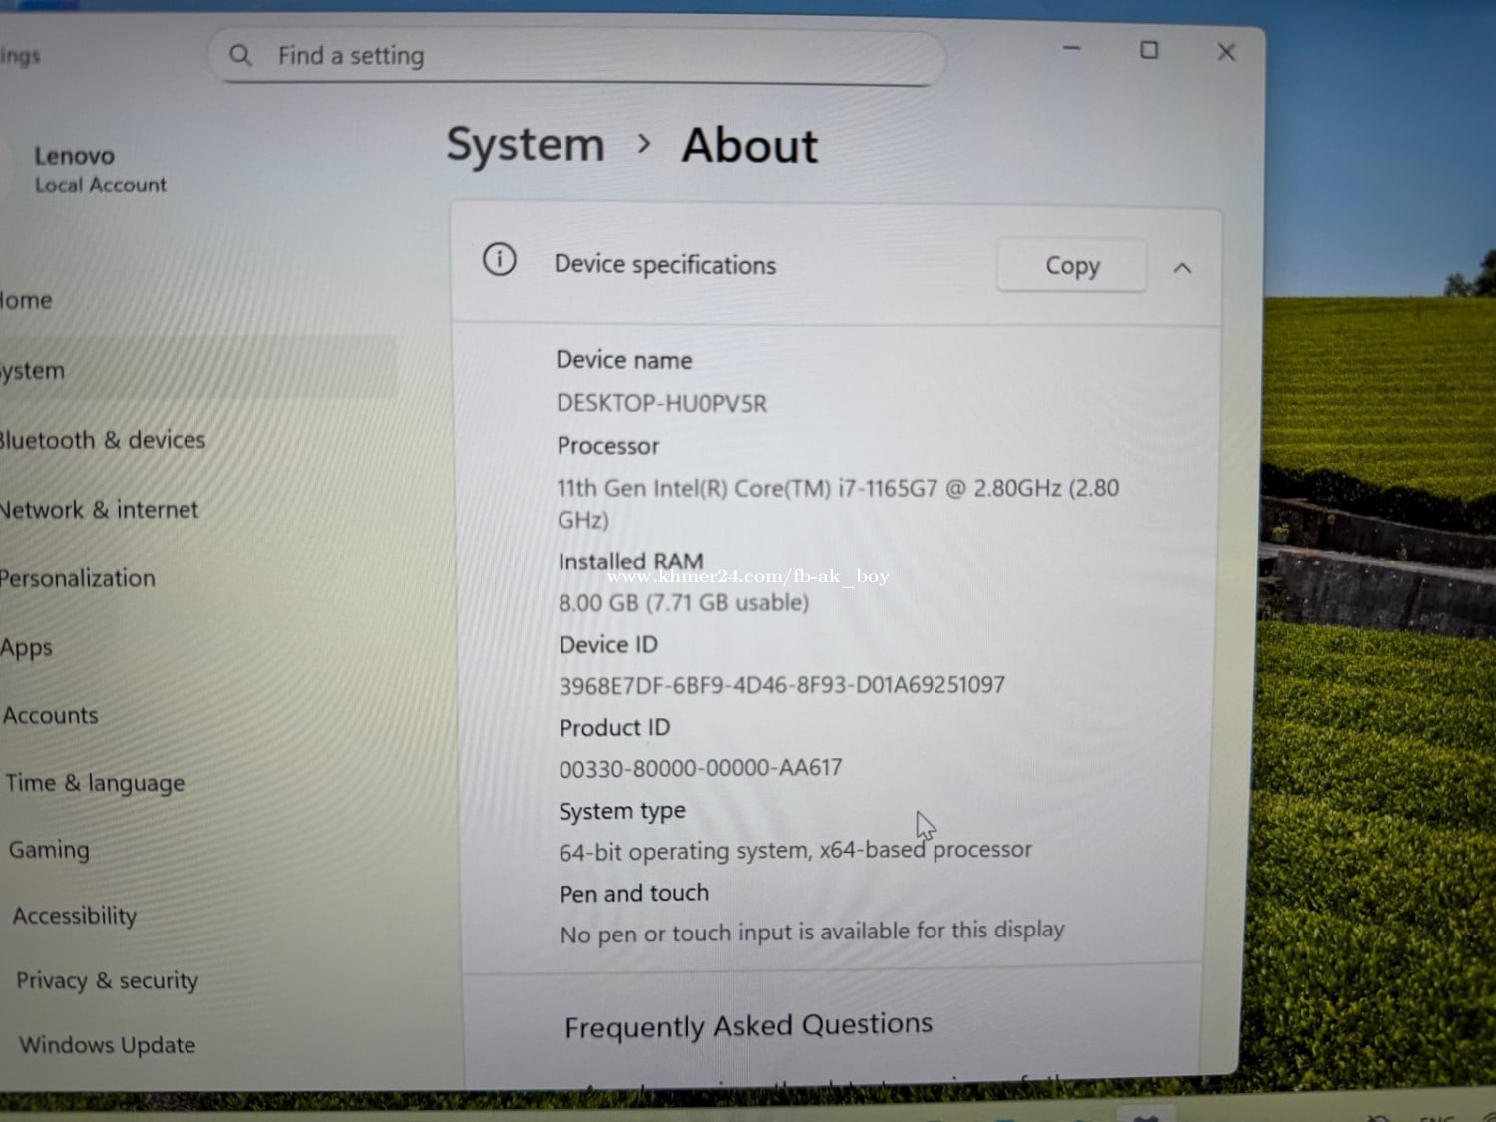Navigate to Windows Update
The height and width of the screenshot is (1122, 1496).
pos(108,1045)
